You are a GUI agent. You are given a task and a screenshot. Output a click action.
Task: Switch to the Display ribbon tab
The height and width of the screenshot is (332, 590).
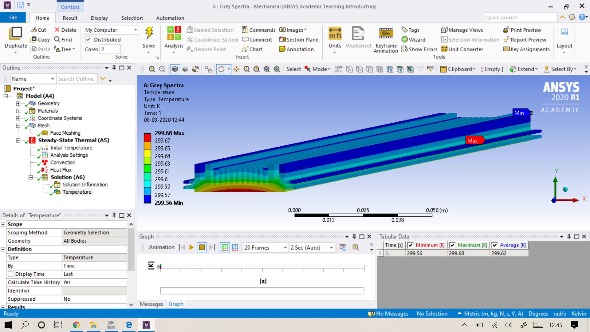(x=99, y=18)
